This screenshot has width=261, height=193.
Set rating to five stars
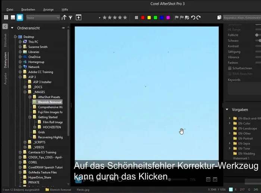[125, 18]
